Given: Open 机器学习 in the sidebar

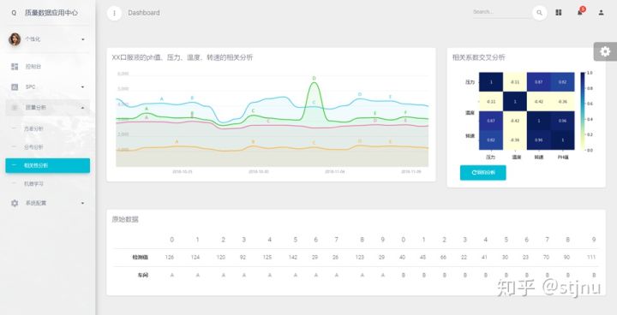Looking at the screenshot, I should point(33,184).
